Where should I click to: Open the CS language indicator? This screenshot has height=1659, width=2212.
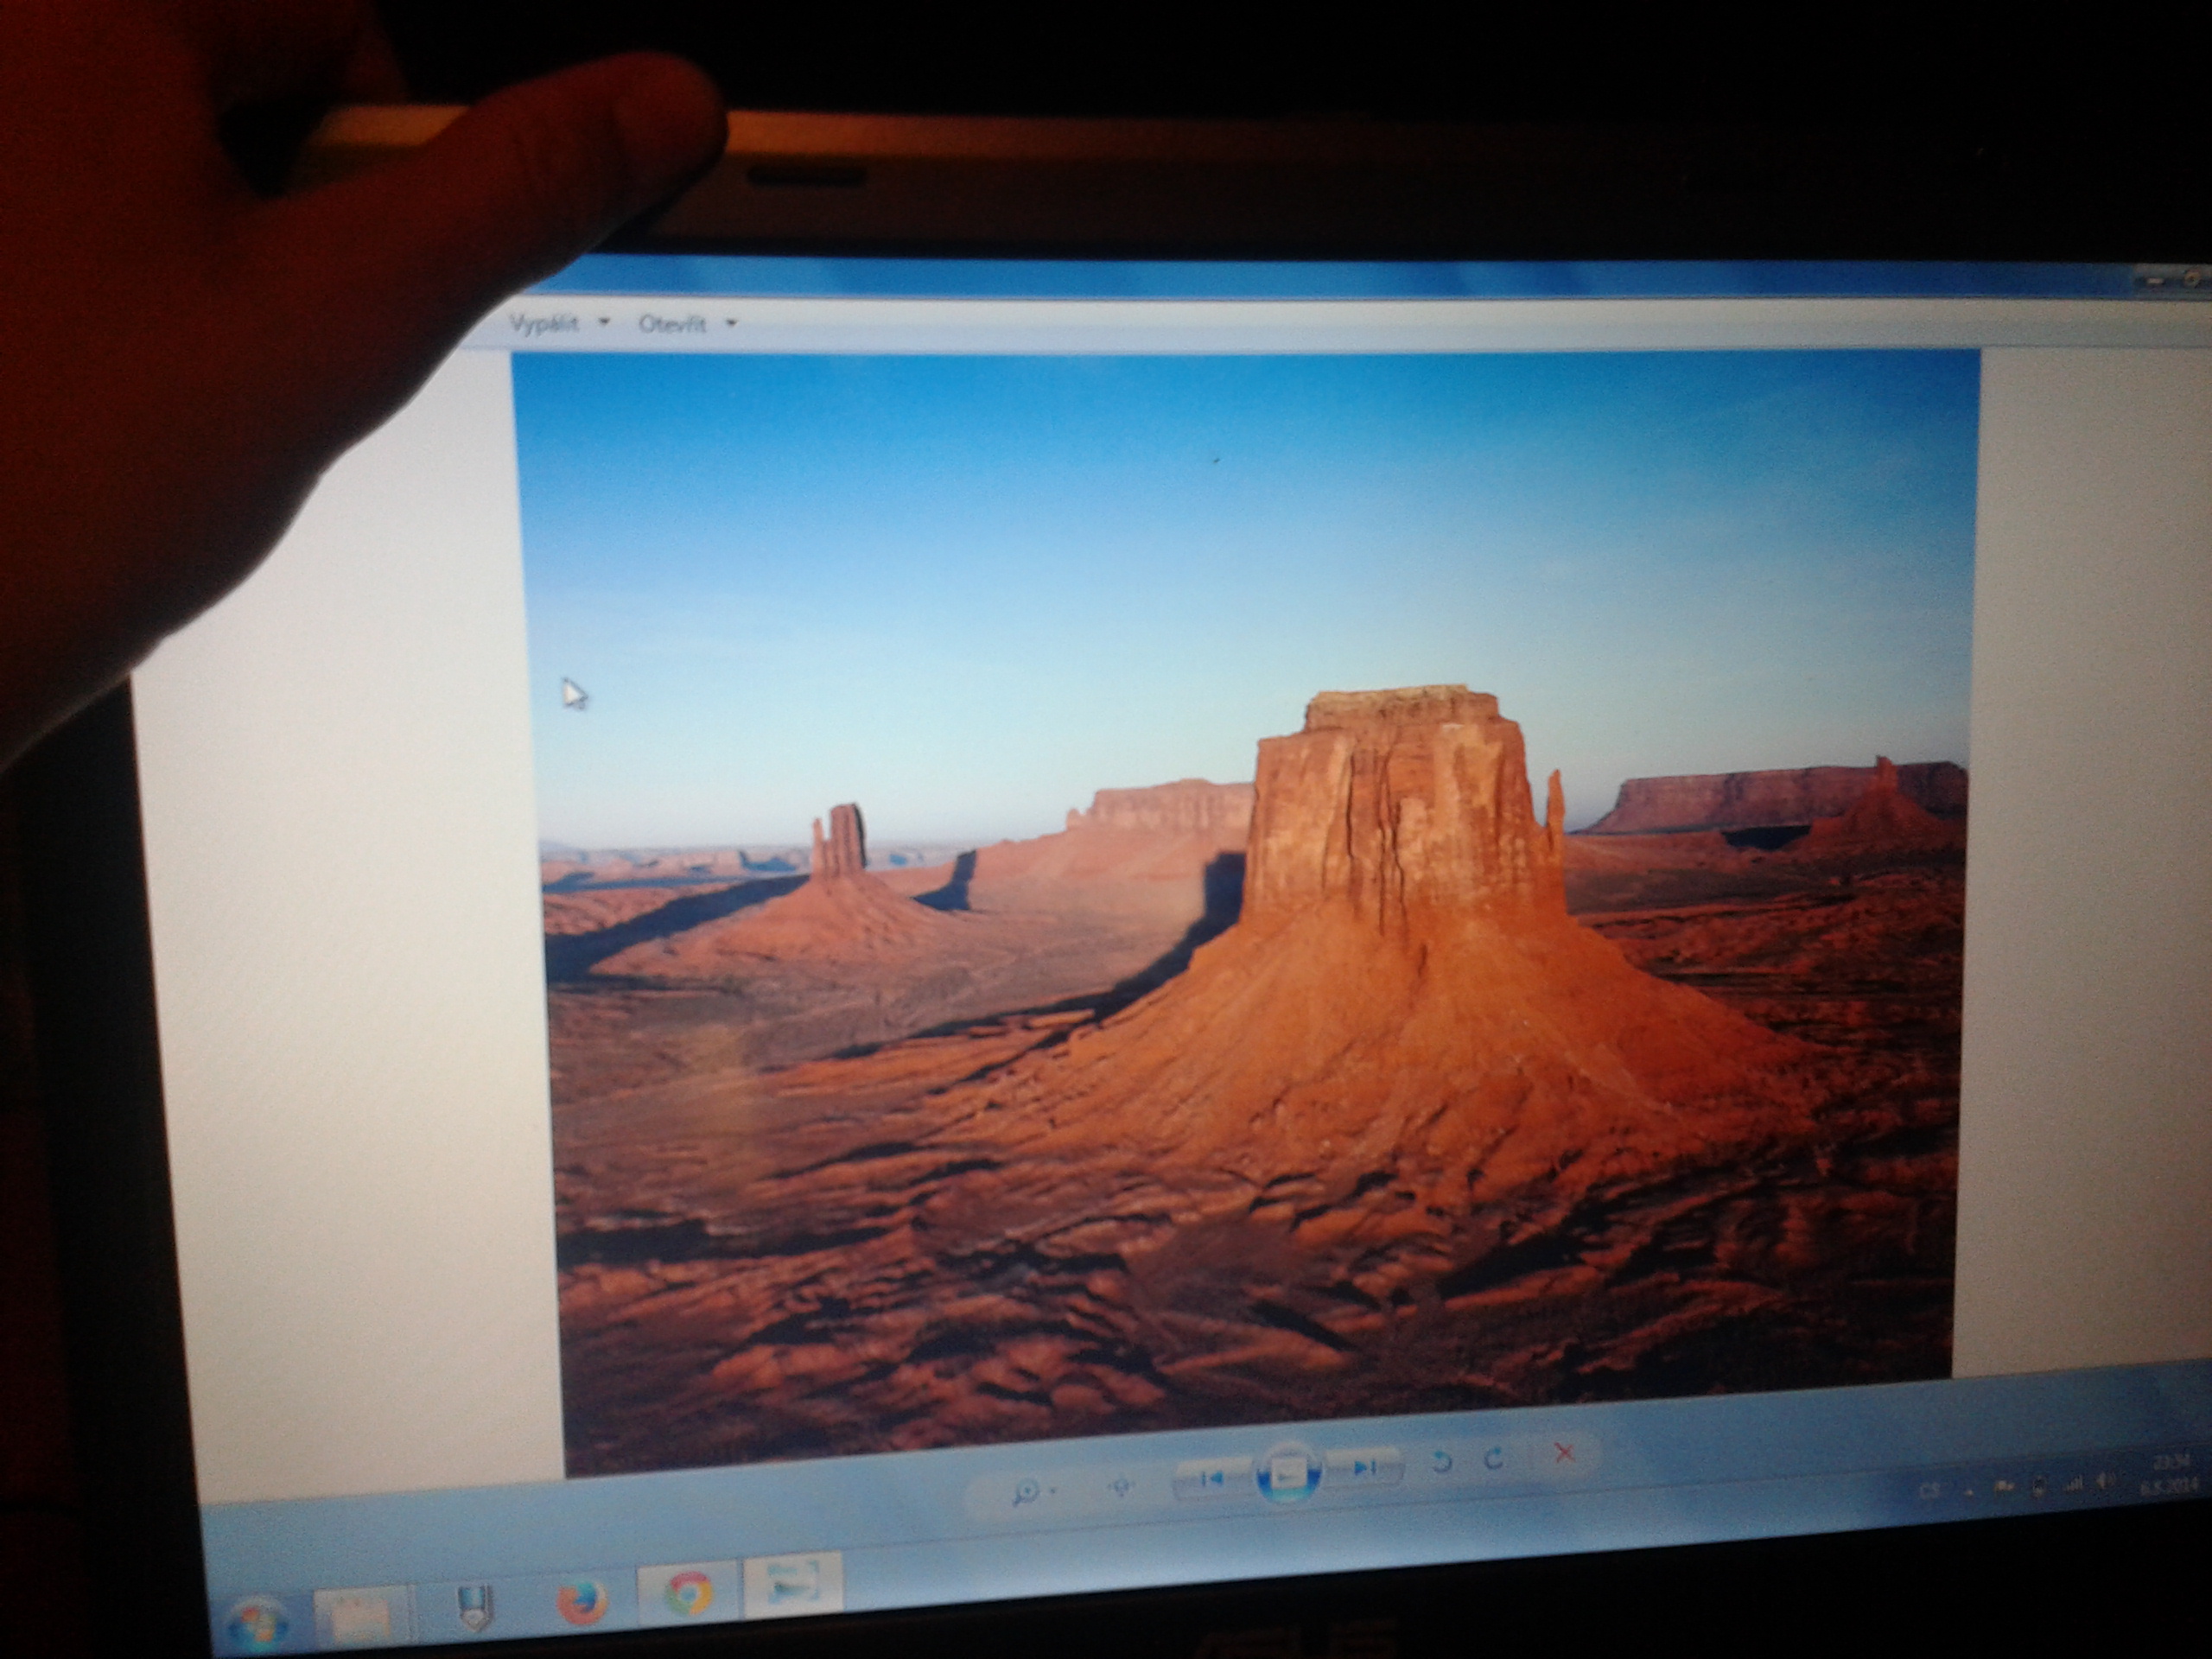[x=1929, y=1490]
